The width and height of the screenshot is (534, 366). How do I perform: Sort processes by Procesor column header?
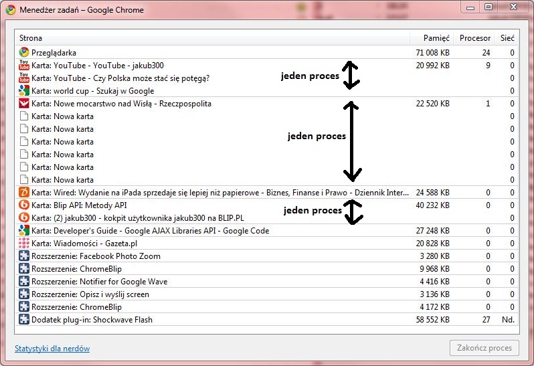coord(475,38)
